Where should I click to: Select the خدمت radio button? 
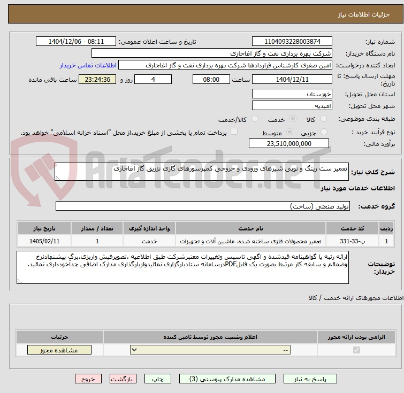pos(293,119)
